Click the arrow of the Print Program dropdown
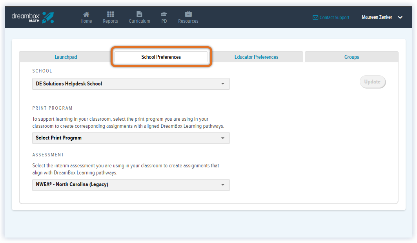The width and height of the screenshot is (417, 243). coord(223,138)
